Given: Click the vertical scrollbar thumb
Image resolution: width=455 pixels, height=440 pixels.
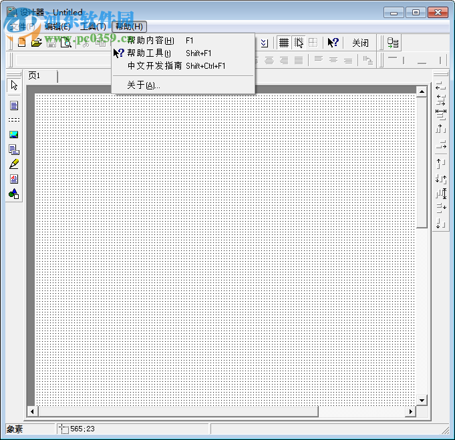Looking at the screenshot, I should pyautogui.click(x=422, y=163).
